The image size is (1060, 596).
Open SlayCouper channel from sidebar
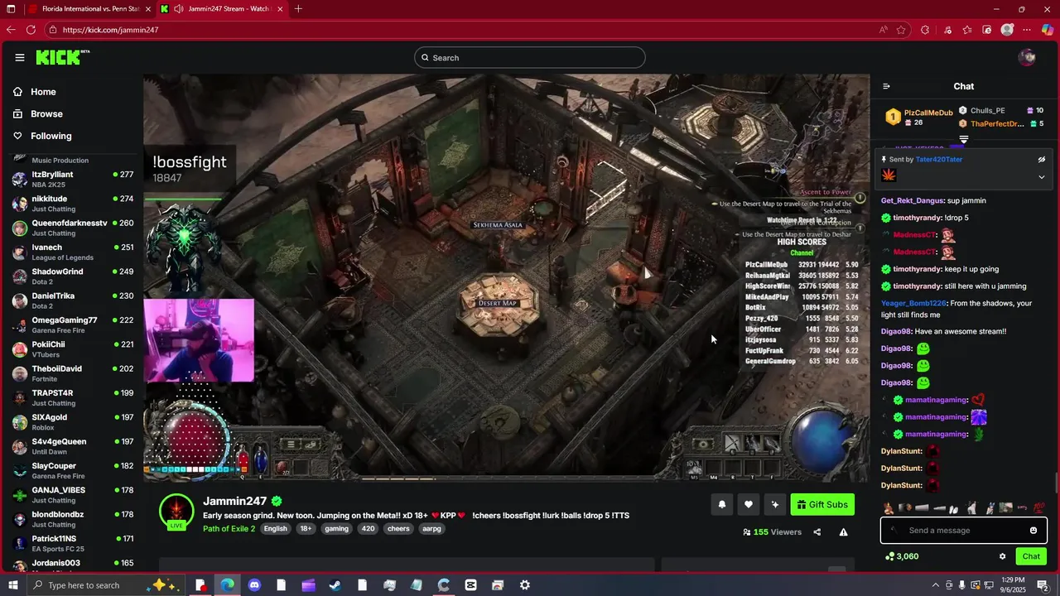73,470
